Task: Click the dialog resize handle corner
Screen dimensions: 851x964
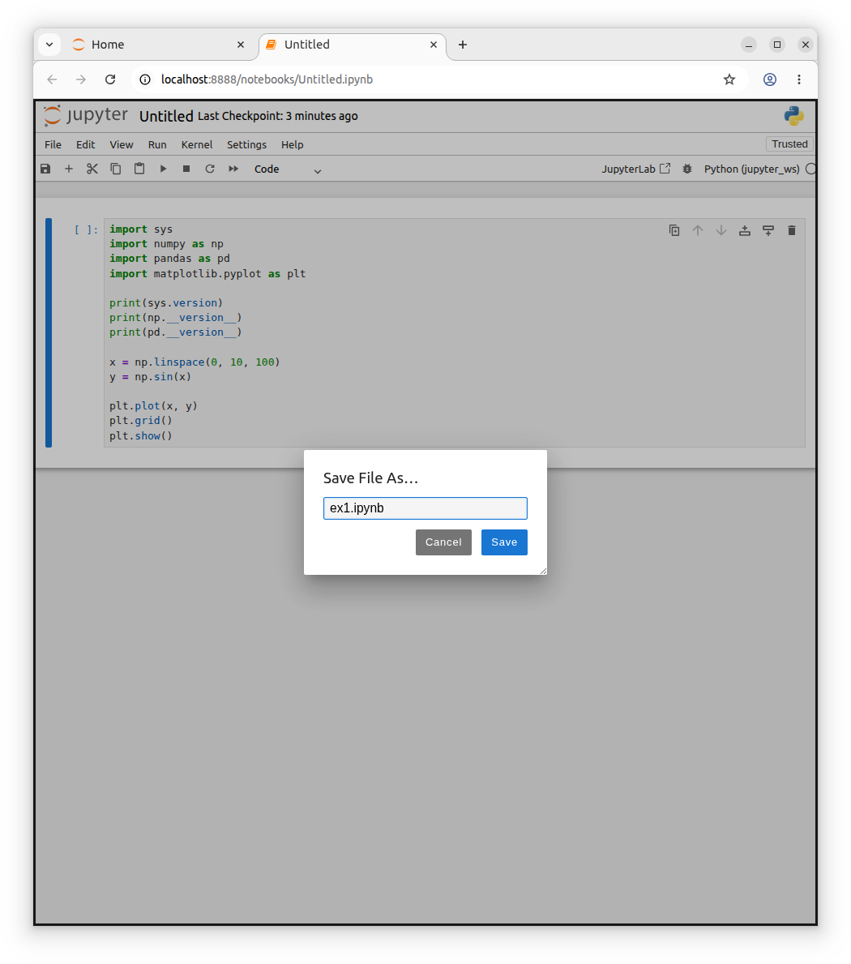Action: coord(543,571)
